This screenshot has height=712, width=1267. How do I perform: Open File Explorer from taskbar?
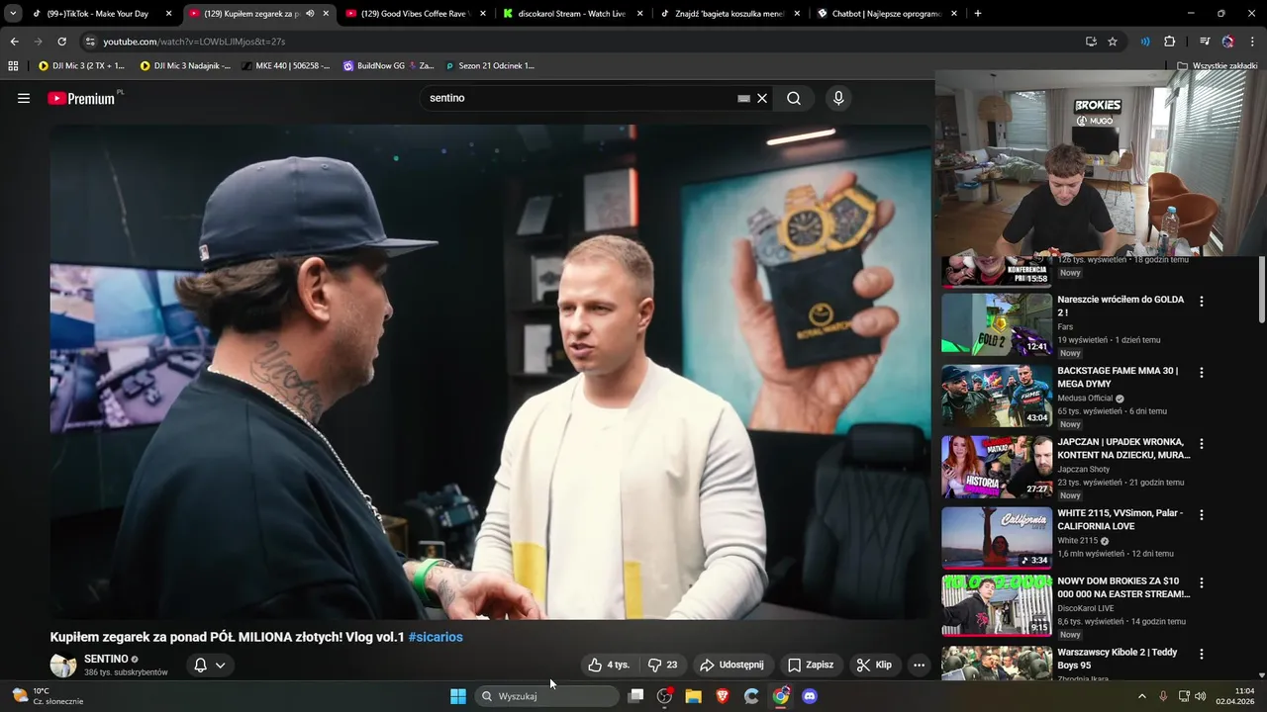pyautogui.click(x=693, y=696)
